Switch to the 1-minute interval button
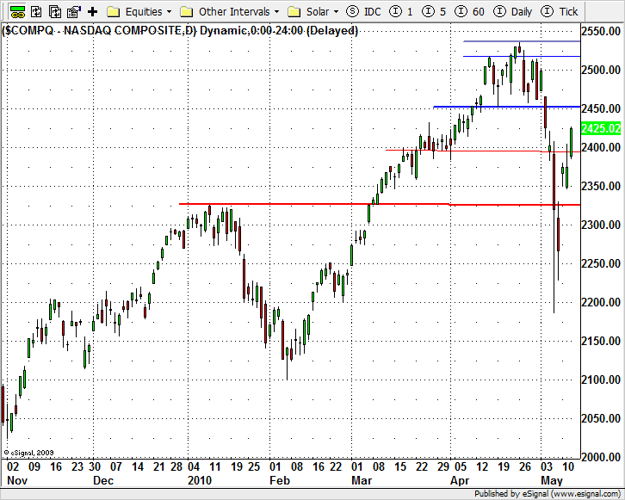This screenshot has width=625, height=500. [x=401, y=11]
